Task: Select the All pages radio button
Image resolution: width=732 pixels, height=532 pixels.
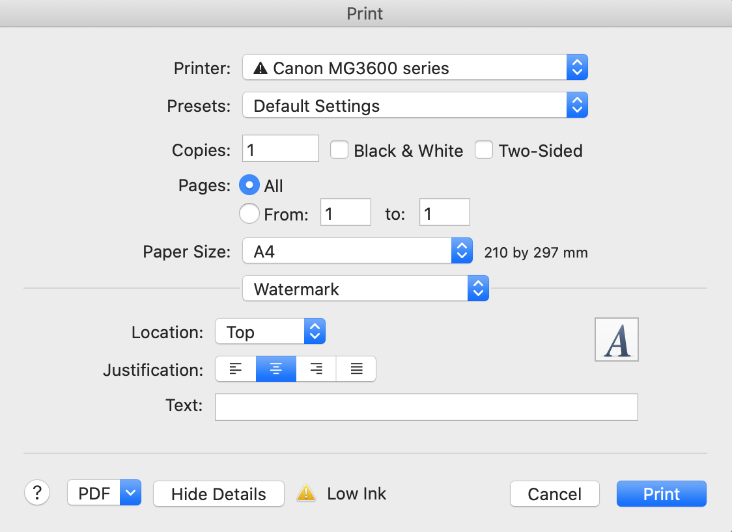Action: point(249,185)
